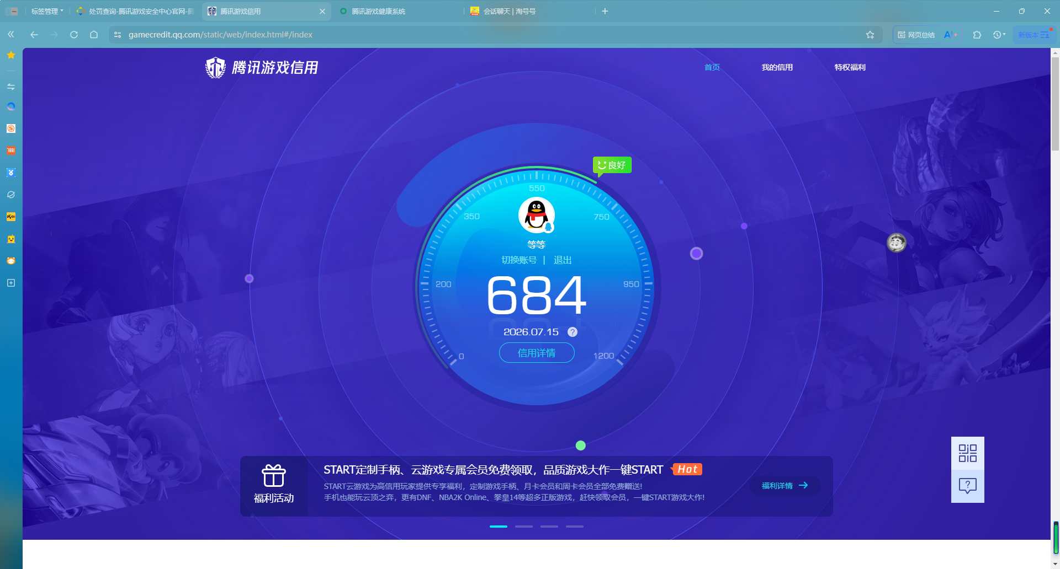Select the first banner carousel indicator
Screen dimensions: 1060x569
click(x=499, y=527)
